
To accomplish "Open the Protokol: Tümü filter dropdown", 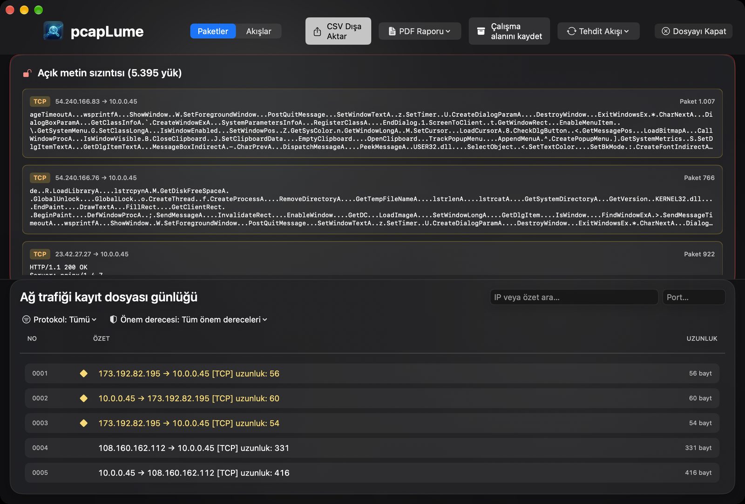I will 60,320.
